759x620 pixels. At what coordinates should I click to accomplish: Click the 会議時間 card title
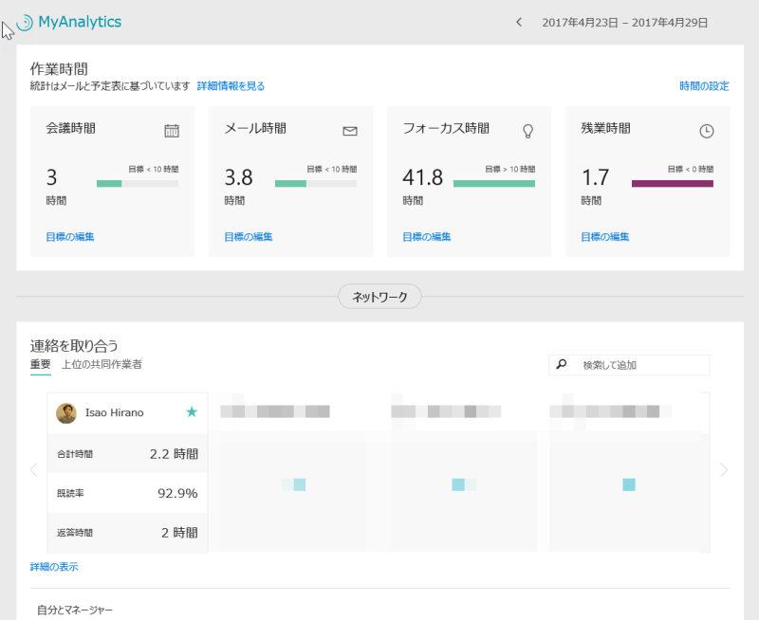coord(70,128)
